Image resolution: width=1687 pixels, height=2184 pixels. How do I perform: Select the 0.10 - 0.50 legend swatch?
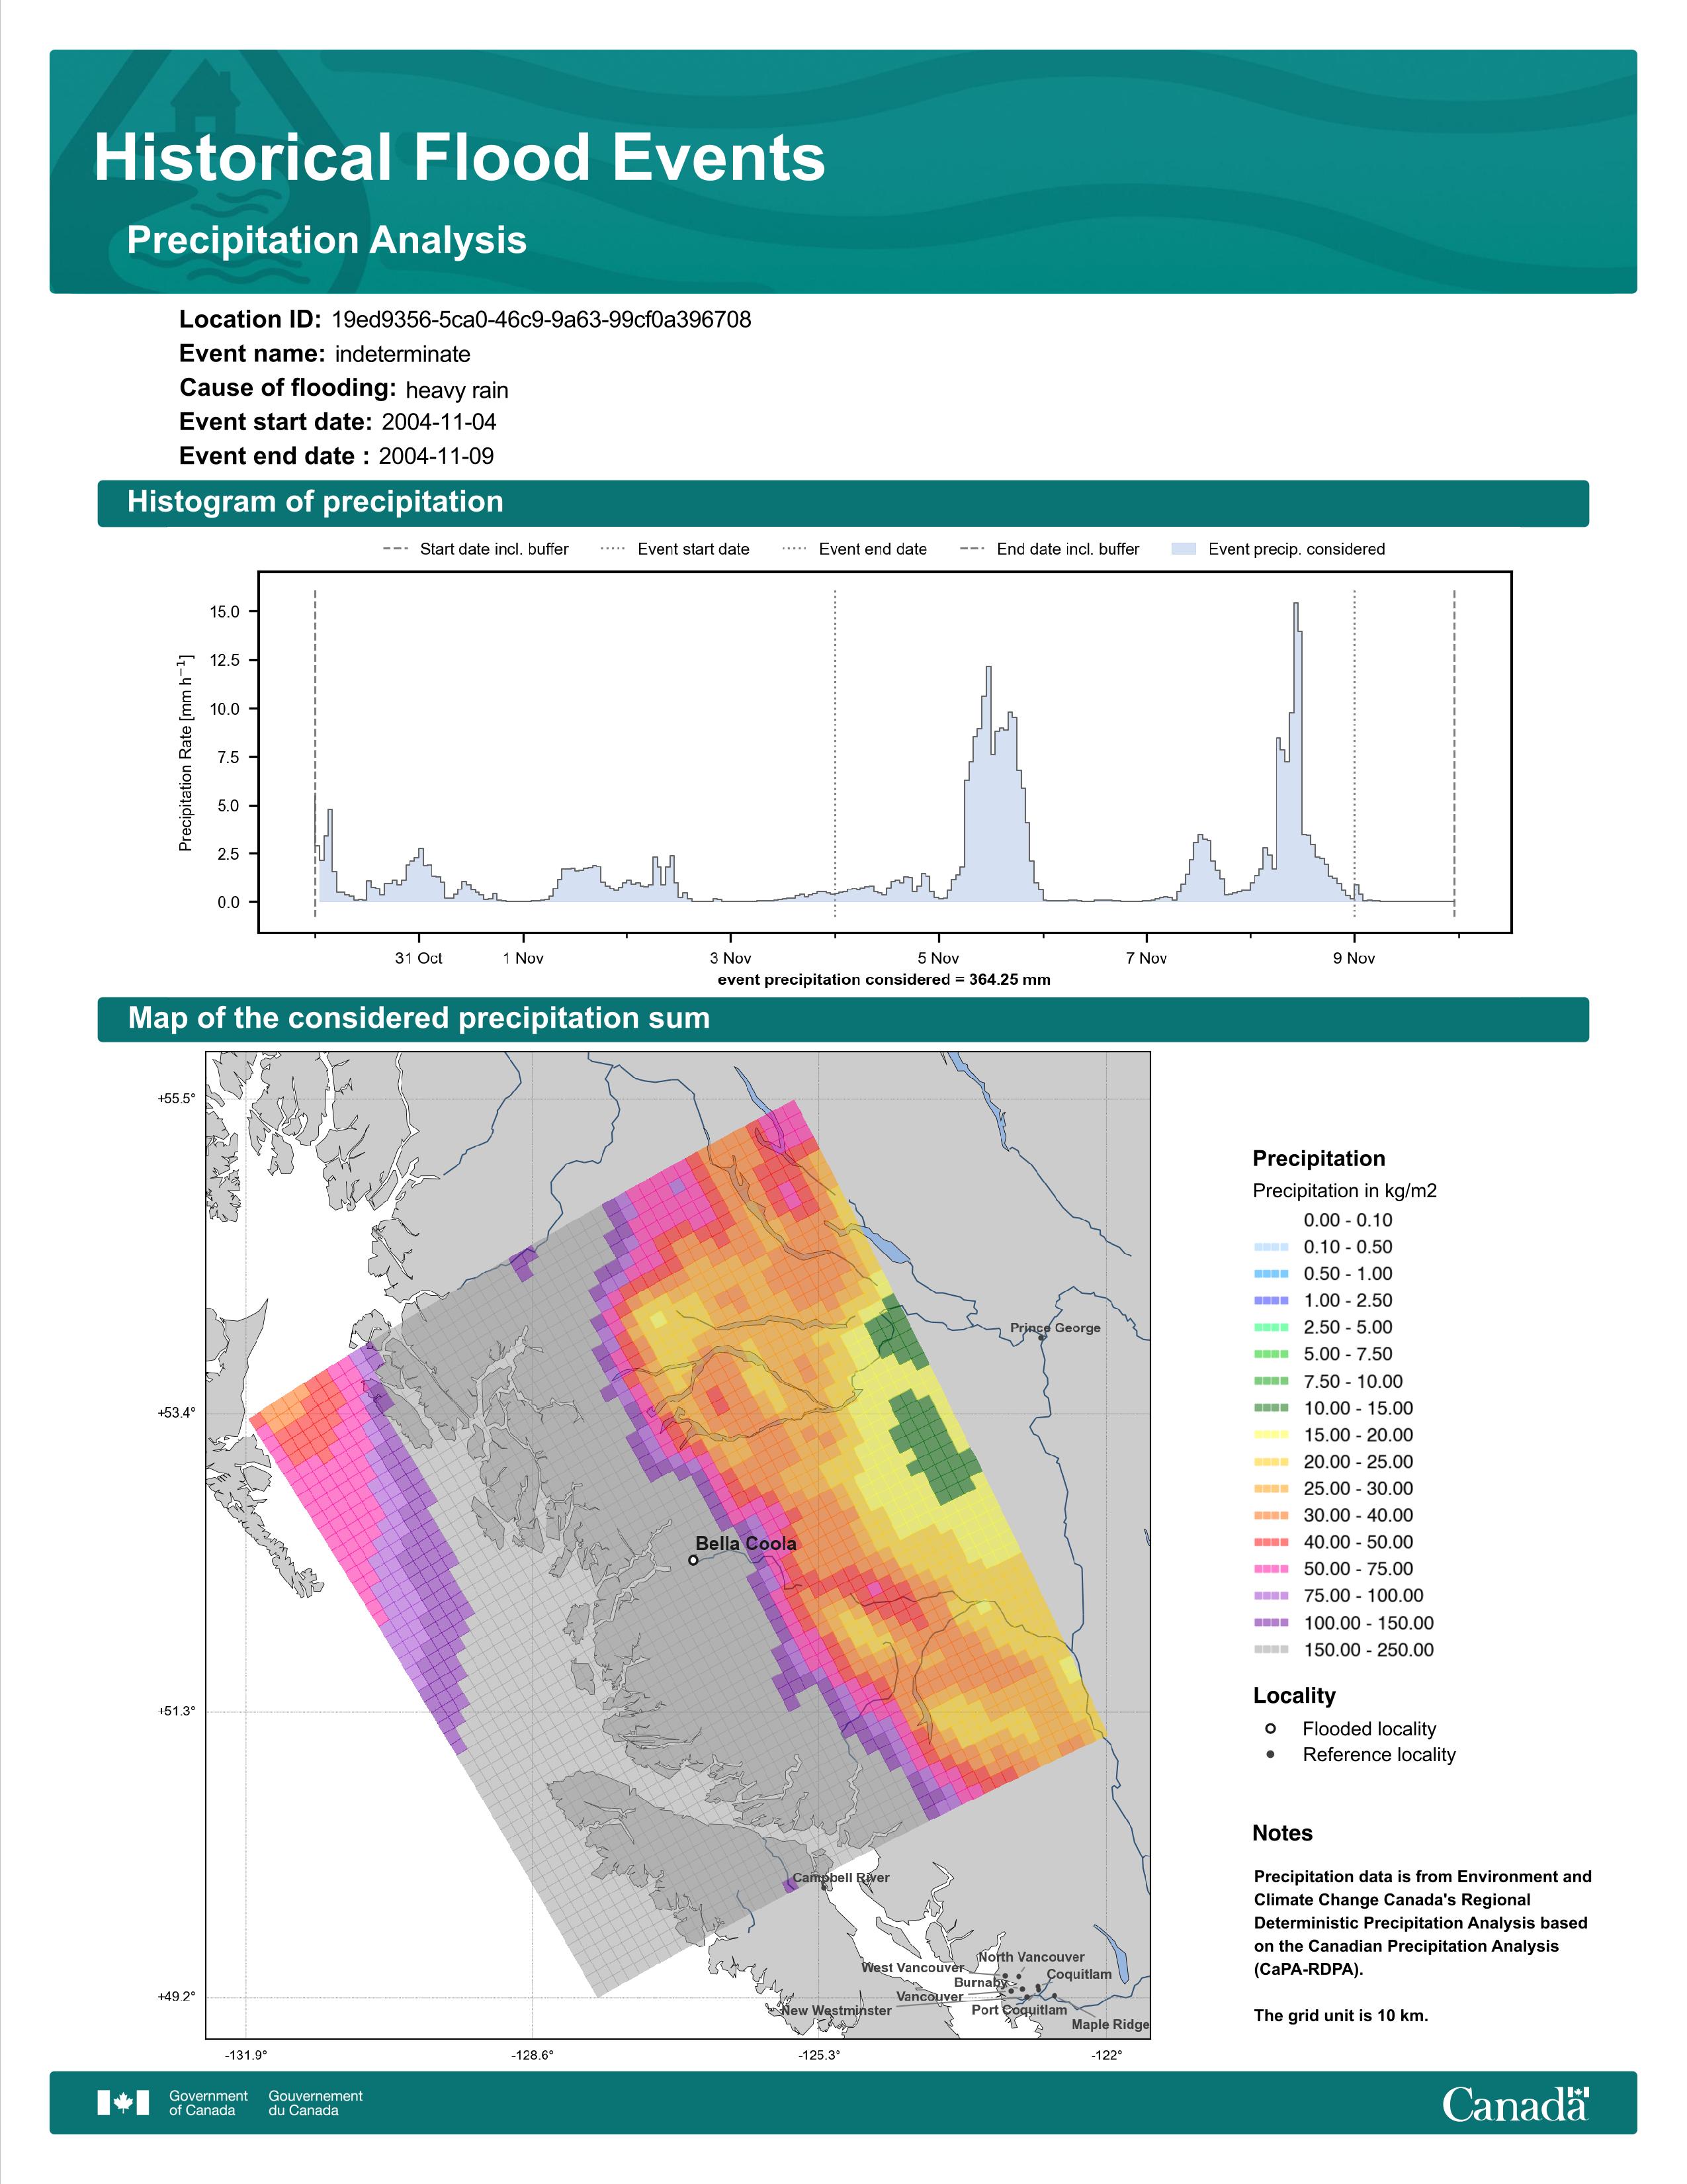click(1272, 1247)
